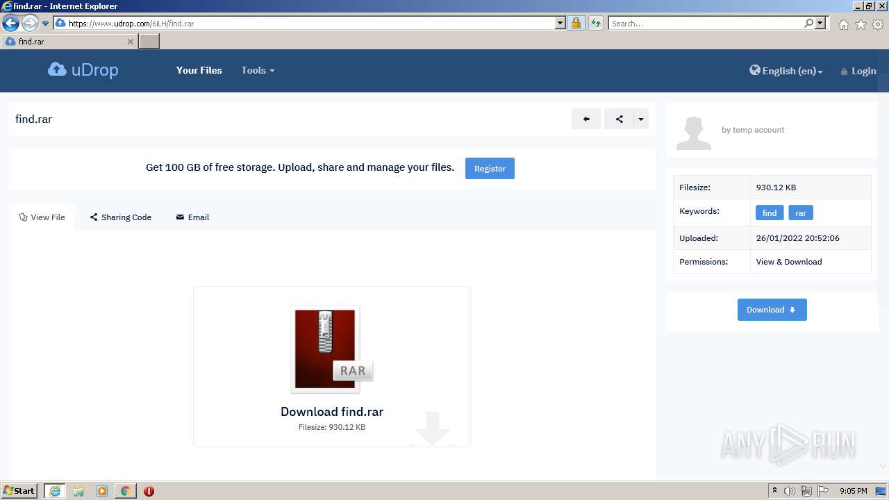
Task: Open the favorites star icon
Action: pos(861,24)
